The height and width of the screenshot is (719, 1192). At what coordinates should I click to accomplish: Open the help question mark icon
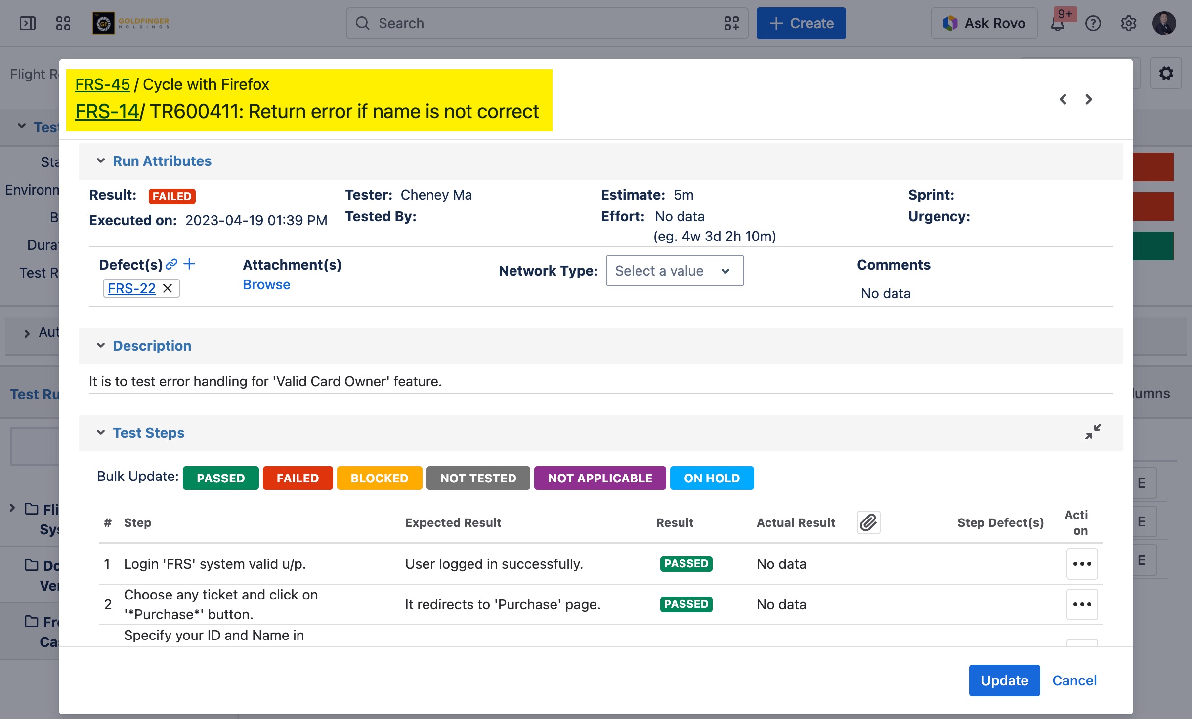point(1093,23)
